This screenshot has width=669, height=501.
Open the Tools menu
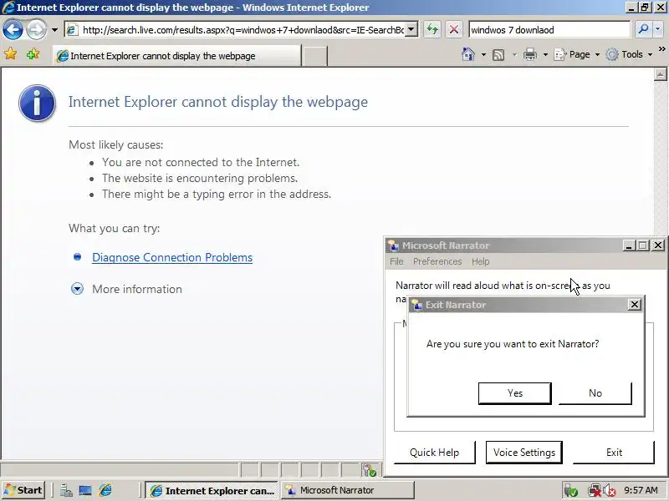point(630,54)
